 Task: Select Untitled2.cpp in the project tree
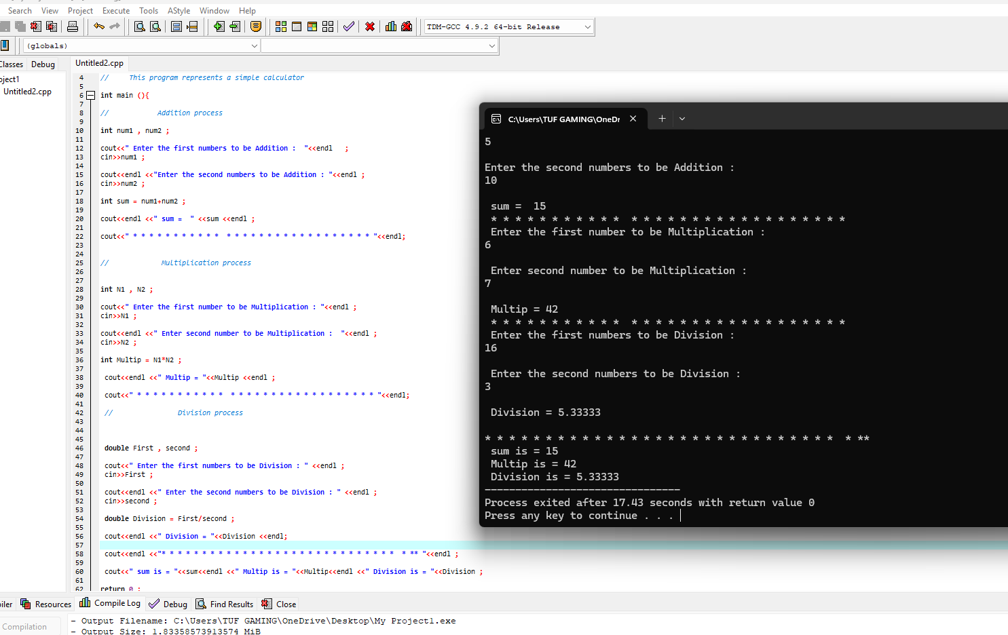pyautogui.click(x=27, y=92)
